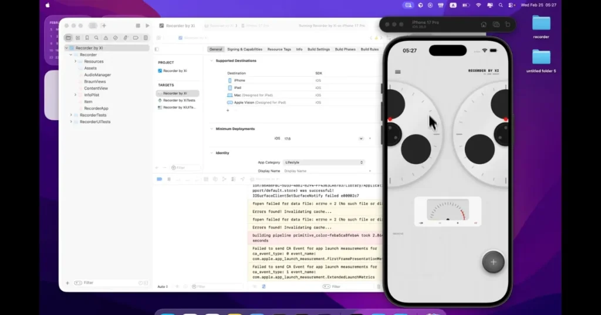Open the Project navigator folder icon

68,38
